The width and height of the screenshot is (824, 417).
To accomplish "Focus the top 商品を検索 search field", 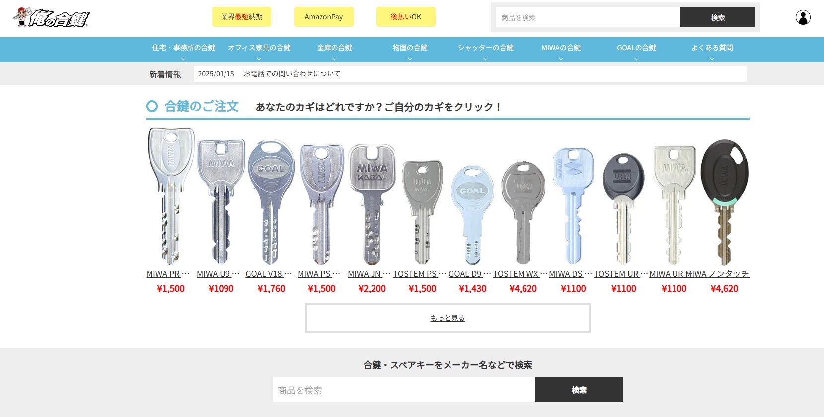I will [x=588, y=17].
